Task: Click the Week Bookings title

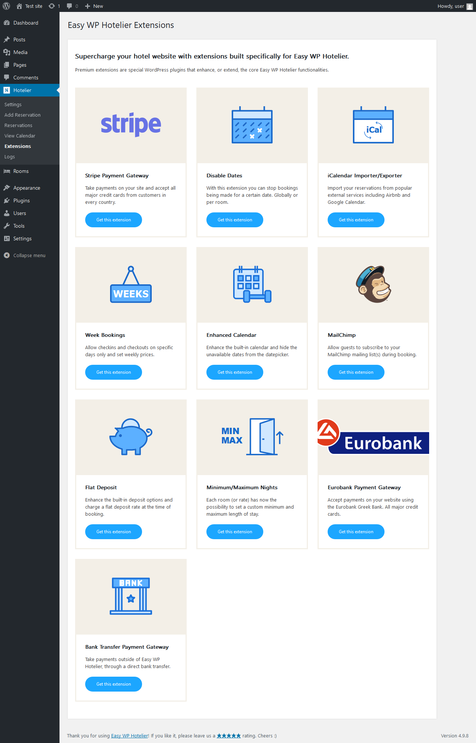Action: [105, 335]
